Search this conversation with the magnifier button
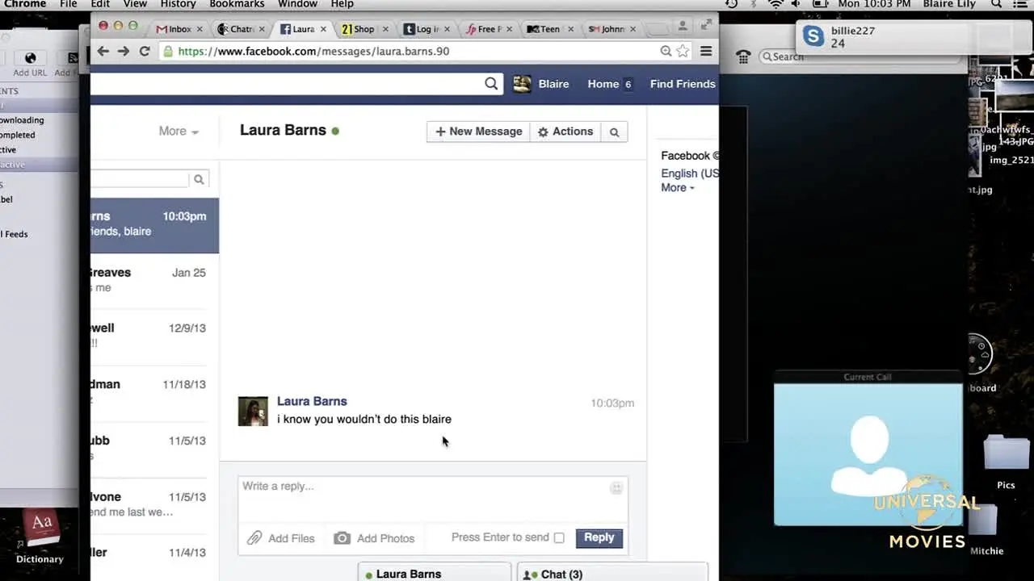The height and width of the screenshot is (581, 1034). pyautogui.click(x=614, y=132)
